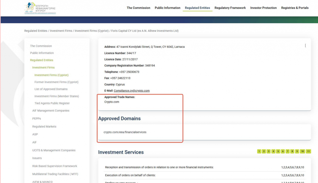318x183 pixels.
Task: Click the address line with Larnaca
Action: tap(144, 47)
